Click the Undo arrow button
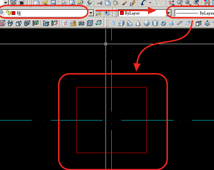 click(143, 3)
